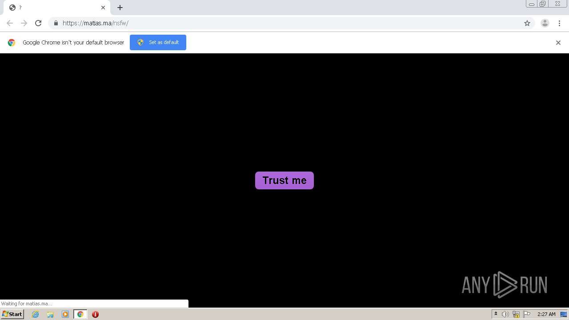This screenshot has height=320, width=569.
Task: Minimize the Chrome window
Action: click(x=531, y=4)
